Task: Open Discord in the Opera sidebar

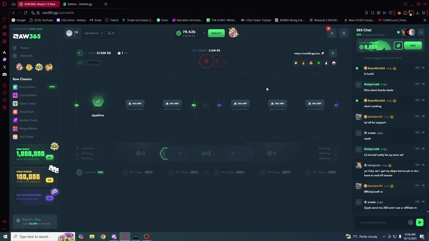Action: pyautogui.click(x=4, y=74)
